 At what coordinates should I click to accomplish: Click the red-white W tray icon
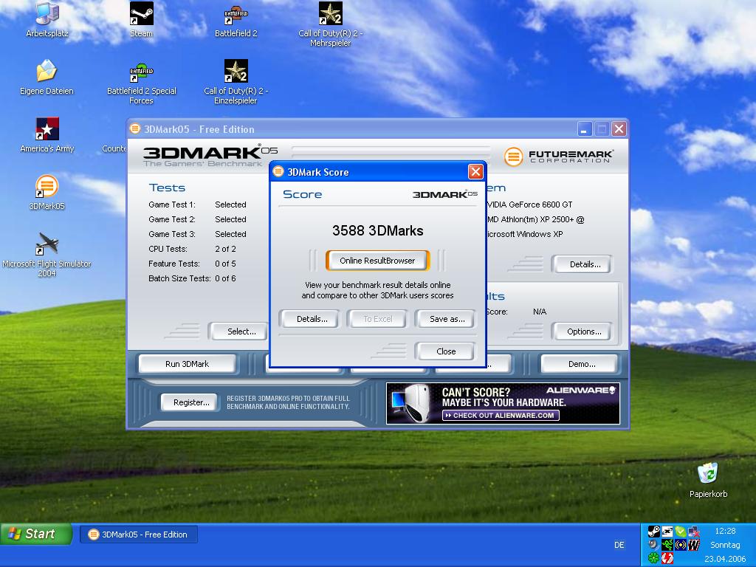(693, 545)
